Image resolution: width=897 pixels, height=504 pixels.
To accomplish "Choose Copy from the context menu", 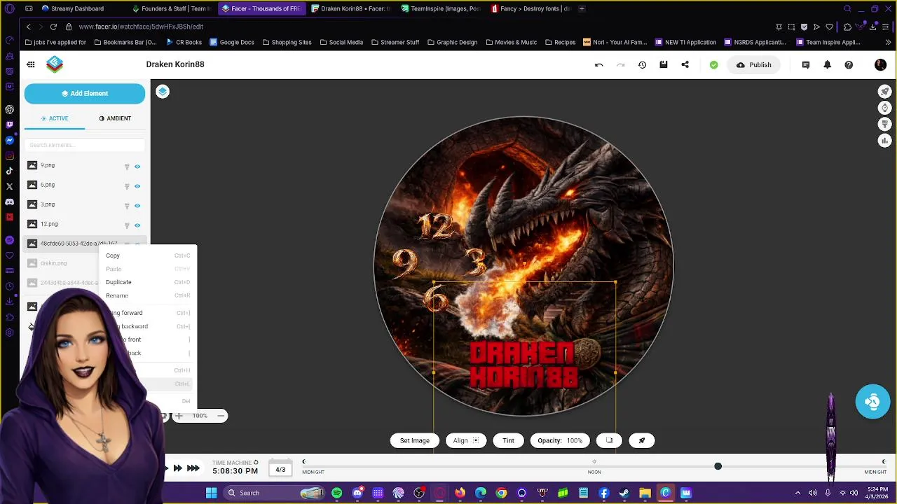I will tap(148, 255).
